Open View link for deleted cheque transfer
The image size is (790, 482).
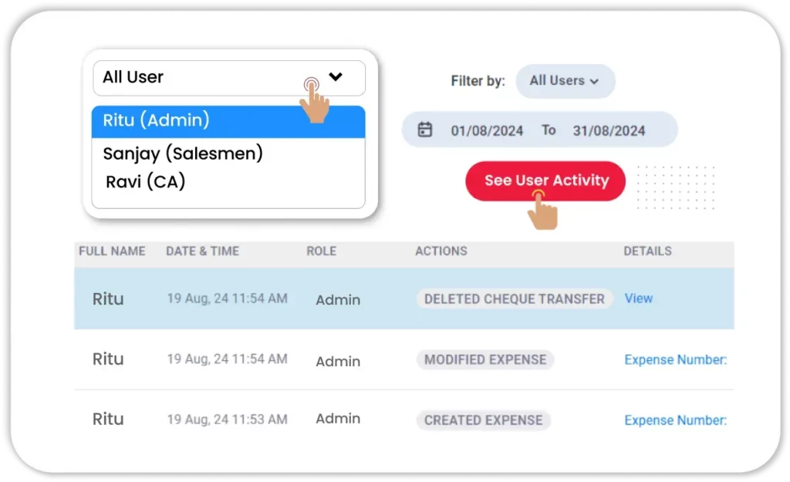click(638, 298)
